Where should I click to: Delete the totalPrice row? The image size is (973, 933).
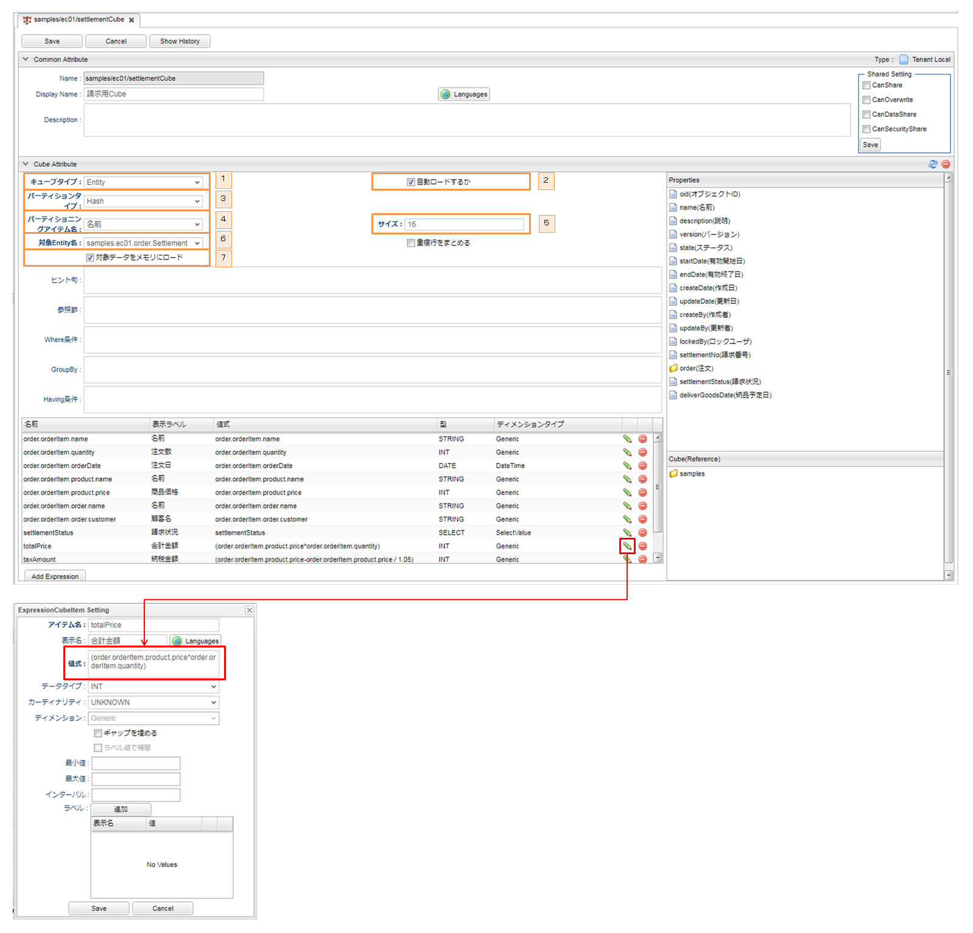pyautogui.click(x=642, y=546)
